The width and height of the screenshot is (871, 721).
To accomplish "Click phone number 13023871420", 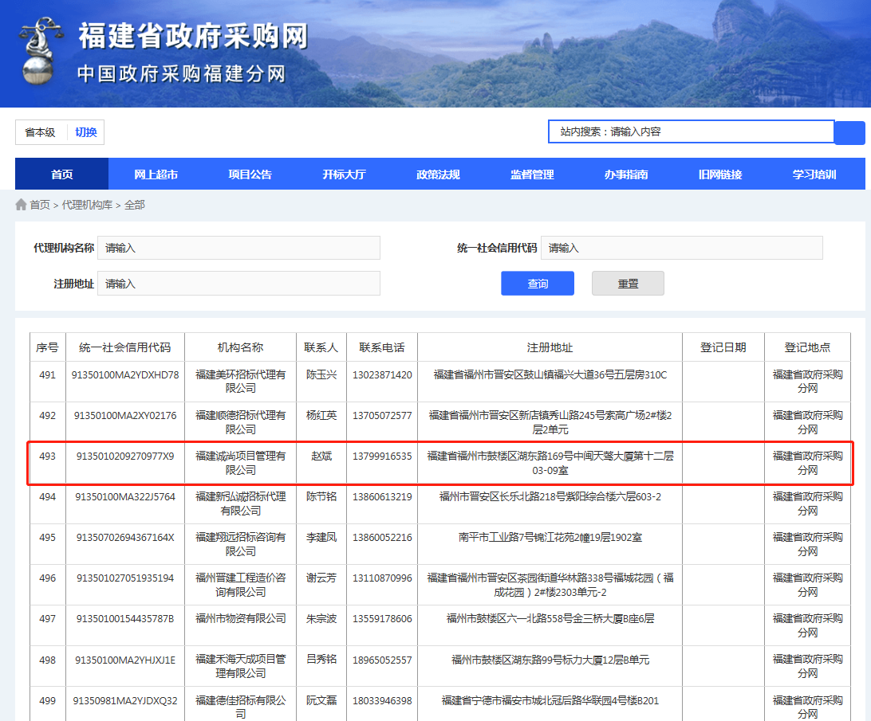I will pos(382,374).
